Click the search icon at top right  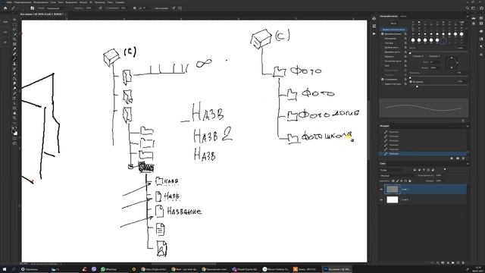pos(468,8)
